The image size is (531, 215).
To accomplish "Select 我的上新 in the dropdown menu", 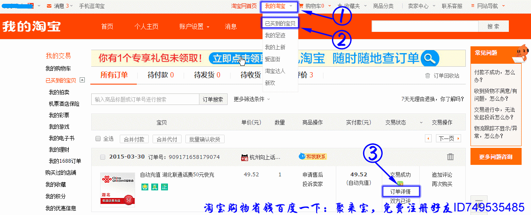I will (x=275, y=47).
